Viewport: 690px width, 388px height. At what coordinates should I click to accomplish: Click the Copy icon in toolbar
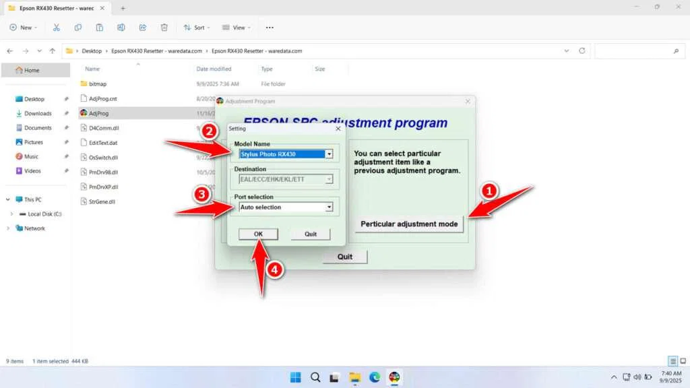point(78,28)
